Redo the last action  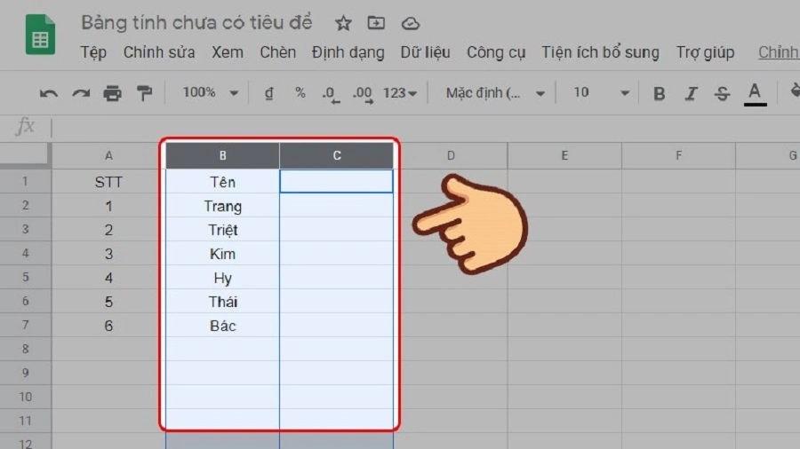pos(81,93)
